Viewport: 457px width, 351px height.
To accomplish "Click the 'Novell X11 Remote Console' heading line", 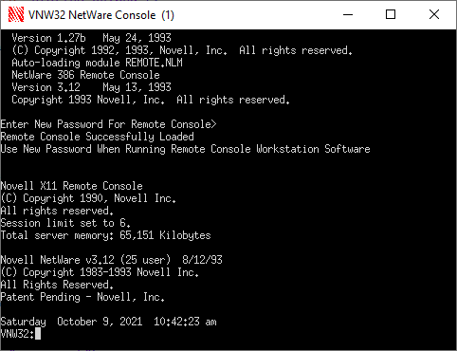I will 71,186.
